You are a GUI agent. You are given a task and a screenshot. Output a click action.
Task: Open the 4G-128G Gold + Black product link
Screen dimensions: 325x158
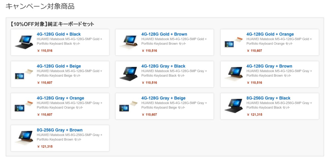[x=59, y=34]
